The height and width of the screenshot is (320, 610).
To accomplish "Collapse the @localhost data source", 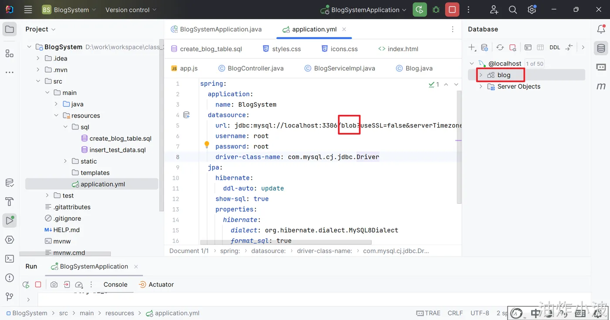I will (x=471, y=64).
